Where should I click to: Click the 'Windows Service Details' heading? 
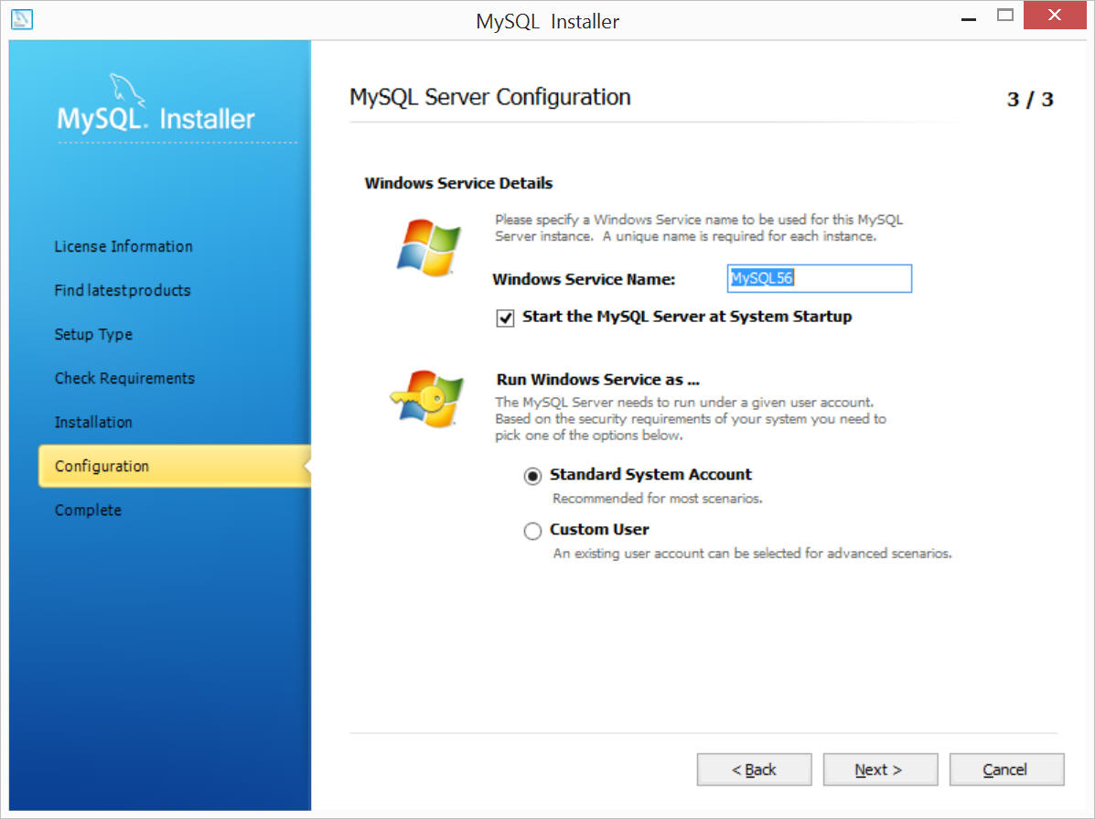pos(459,183)
